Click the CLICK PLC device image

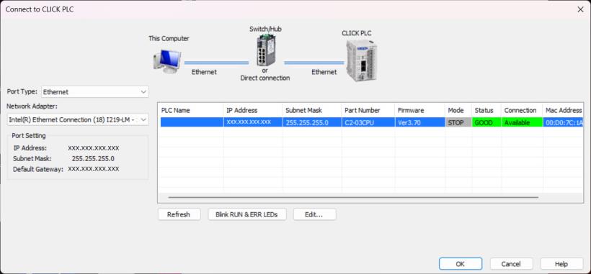click(x=361, y=60)
